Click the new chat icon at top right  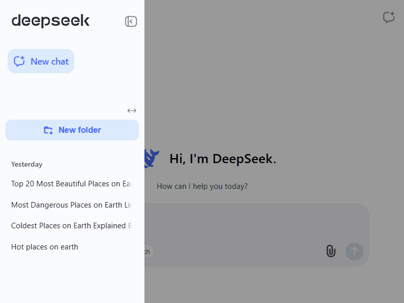pyautogui.click(x=389, y=18)
